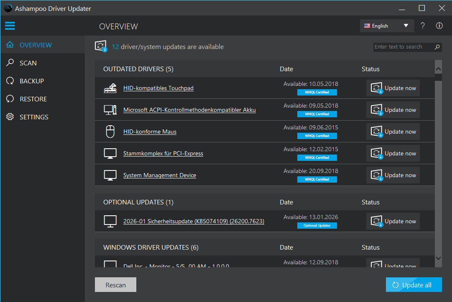
Task: Open the help question mark icon
Action: pos(423,26)
